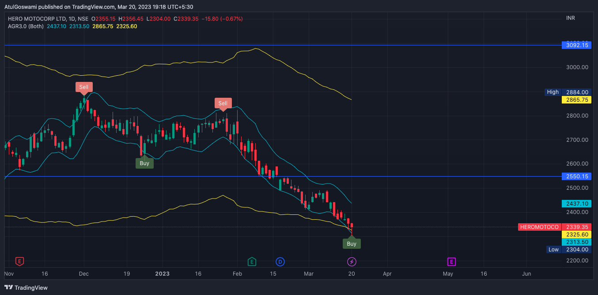Click the blue dividend D marker

point(280,262)
